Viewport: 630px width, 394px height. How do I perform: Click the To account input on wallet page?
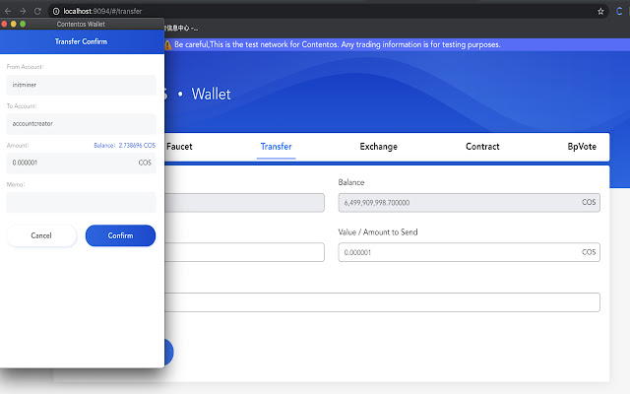tap(244, 252)
